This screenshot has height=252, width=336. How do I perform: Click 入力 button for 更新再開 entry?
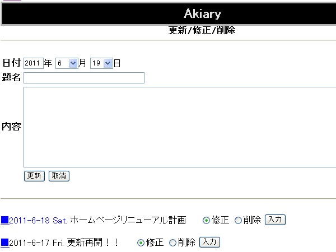coord(209,242)
